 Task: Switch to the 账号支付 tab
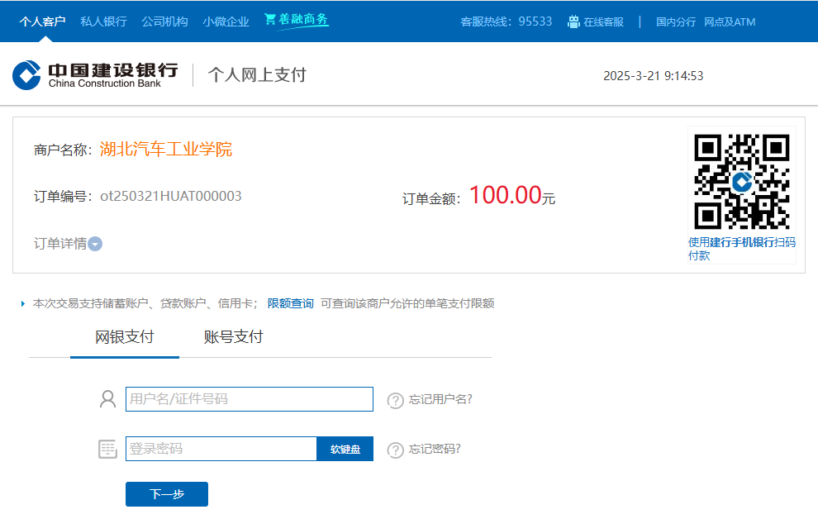(233, 337)
